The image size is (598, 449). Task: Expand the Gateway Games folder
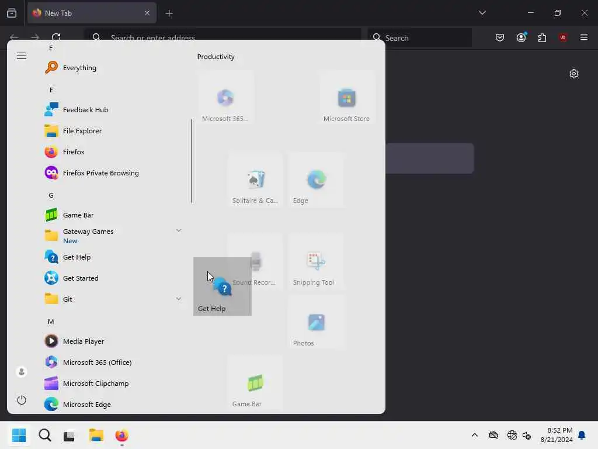coord(179,230)
